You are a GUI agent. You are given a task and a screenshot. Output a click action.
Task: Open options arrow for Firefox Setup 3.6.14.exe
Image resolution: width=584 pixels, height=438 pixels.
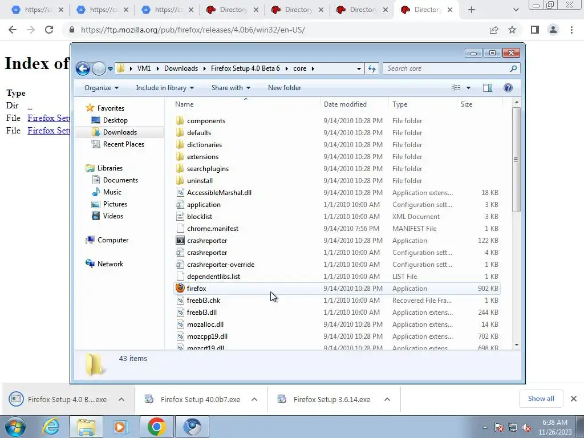387,399
